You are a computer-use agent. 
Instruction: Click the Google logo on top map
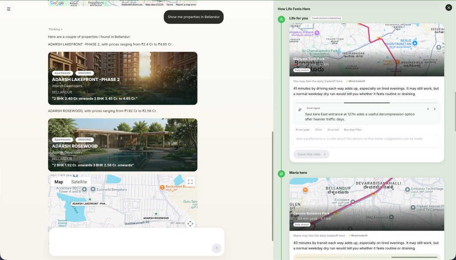point(57,3)
